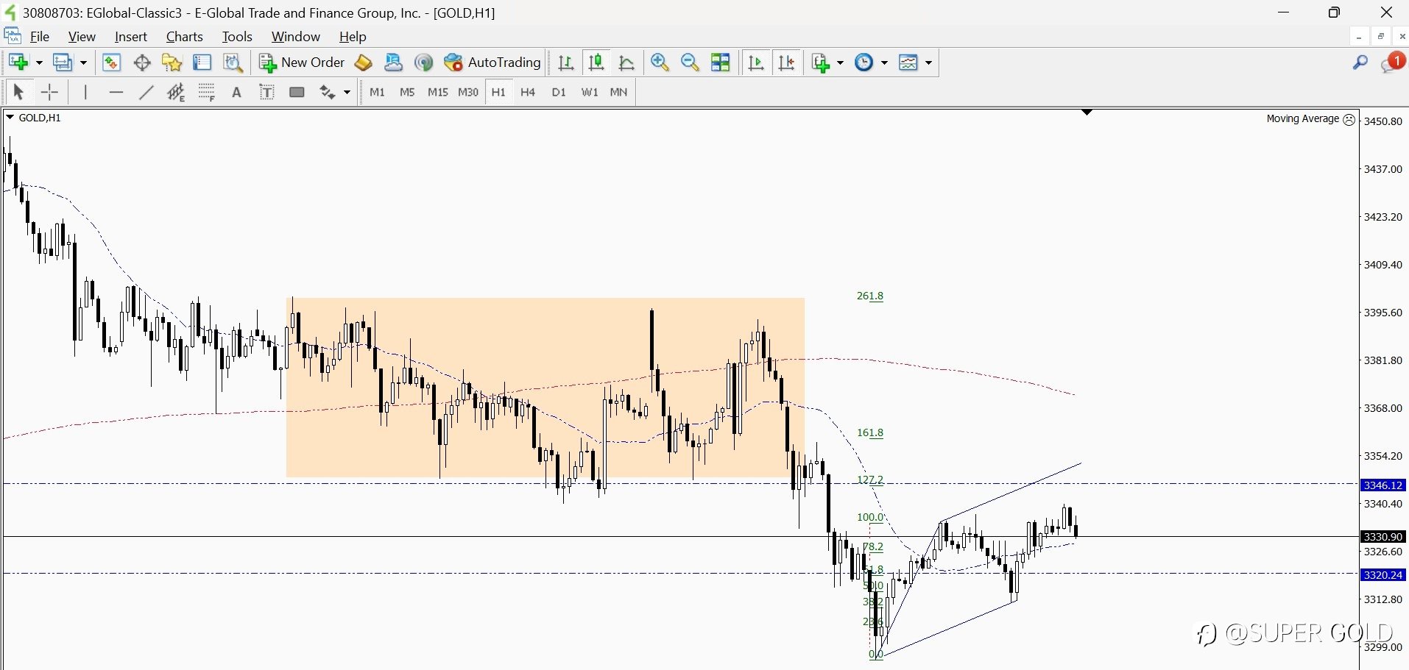1409x670 pixels.
Task: Set timeframe to MN
Action: click(x=618, y=92)
